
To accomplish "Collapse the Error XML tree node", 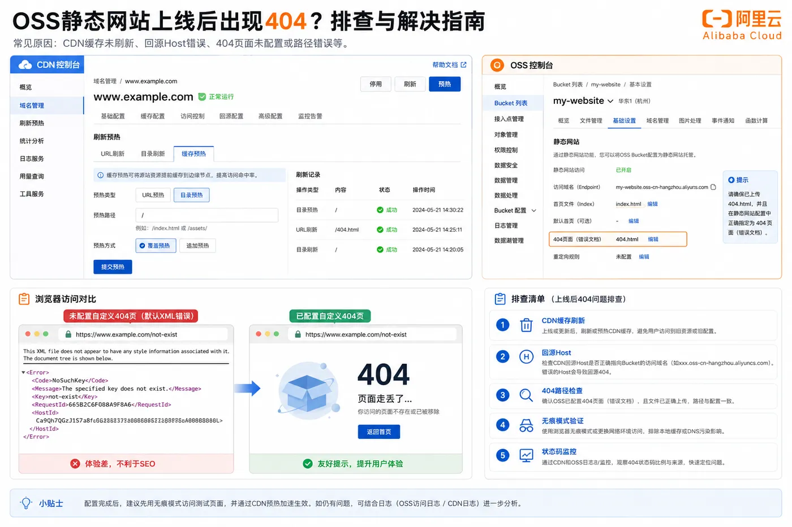I will click(24, 372).
